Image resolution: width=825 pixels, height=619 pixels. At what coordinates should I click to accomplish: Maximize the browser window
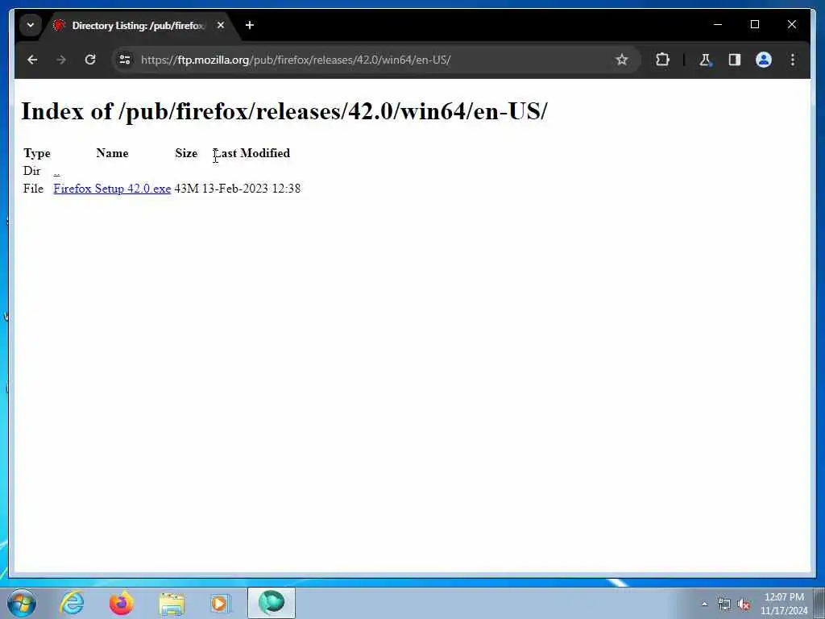(754, 24)
